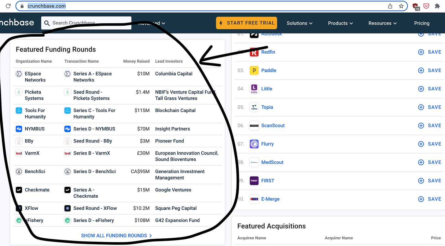
Task: Expand the Solutions menu
Action: tap(300, 23)
